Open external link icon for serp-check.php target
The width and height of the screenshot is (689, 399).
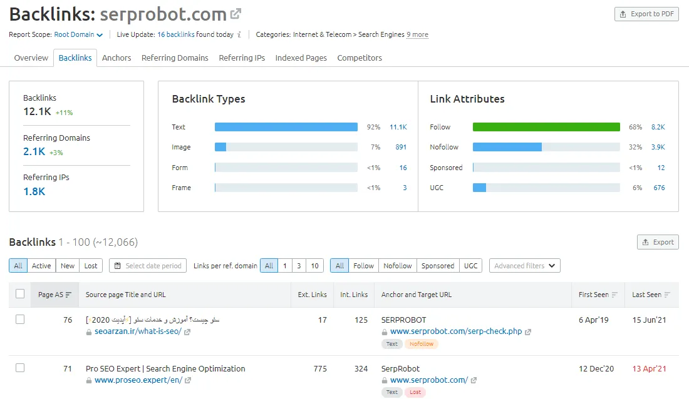[528, 332]
